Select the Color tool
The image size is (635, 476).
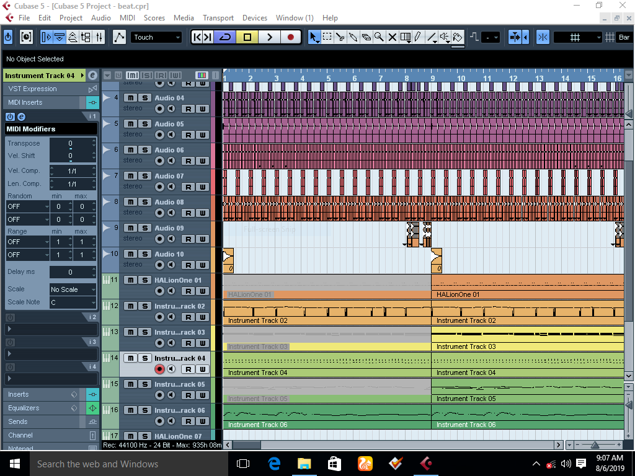(458, 37)
